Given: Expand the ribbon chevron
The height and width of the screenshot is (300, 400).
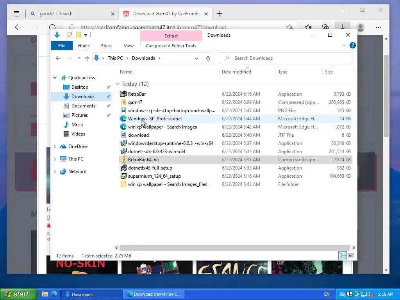Looking at the screenshot, I should pyautogui.click(x=344, y=45).
